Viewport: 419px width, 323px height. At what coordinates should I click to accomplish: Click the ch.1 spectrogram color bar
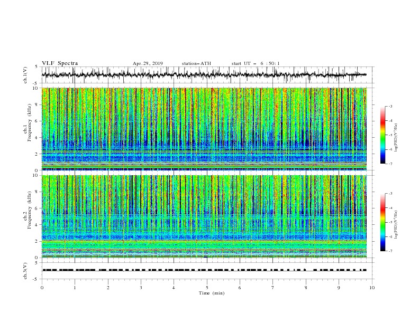[382, 135]
